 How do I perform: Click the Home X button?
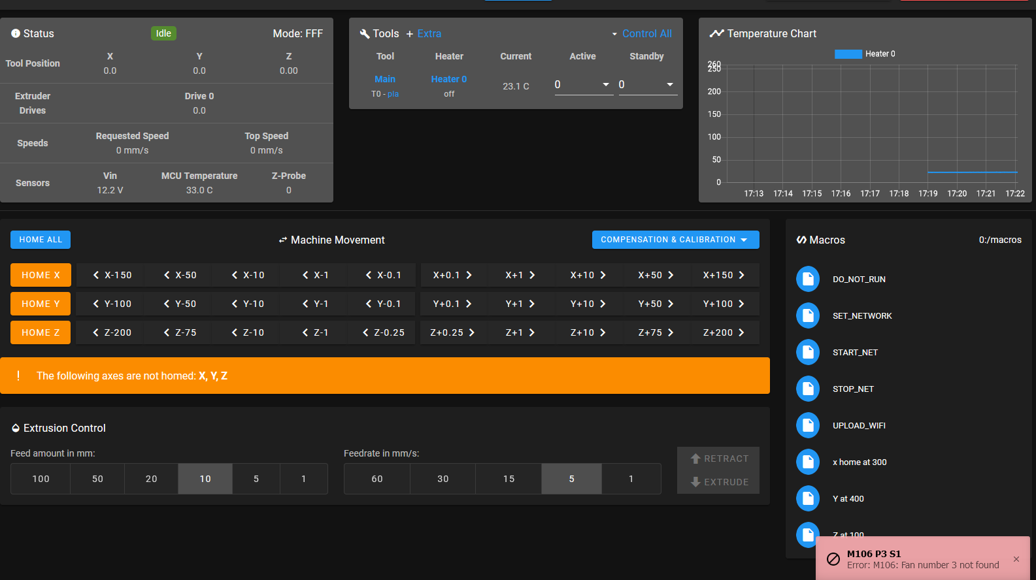[x=41, y=275]
